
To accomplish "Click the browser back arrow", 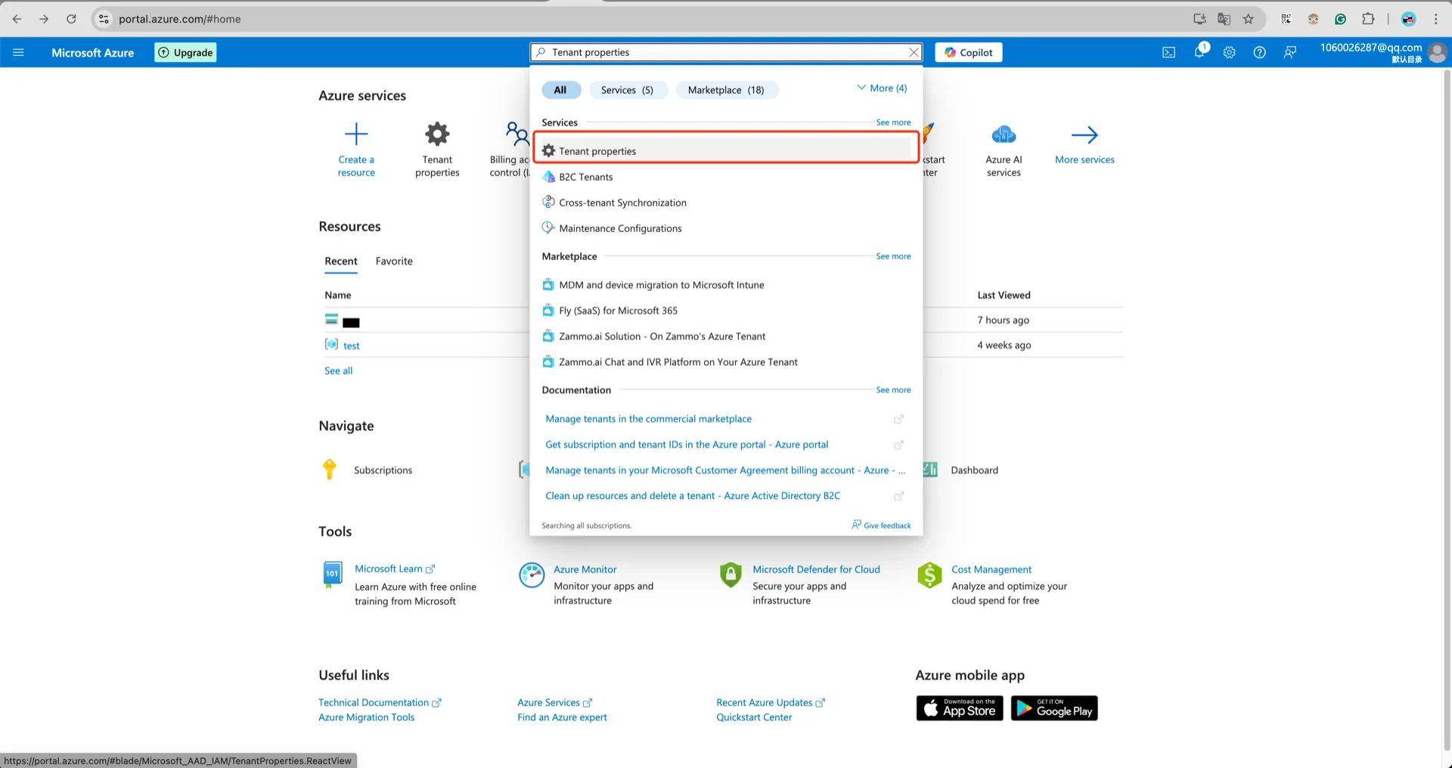I will (17, 19).
